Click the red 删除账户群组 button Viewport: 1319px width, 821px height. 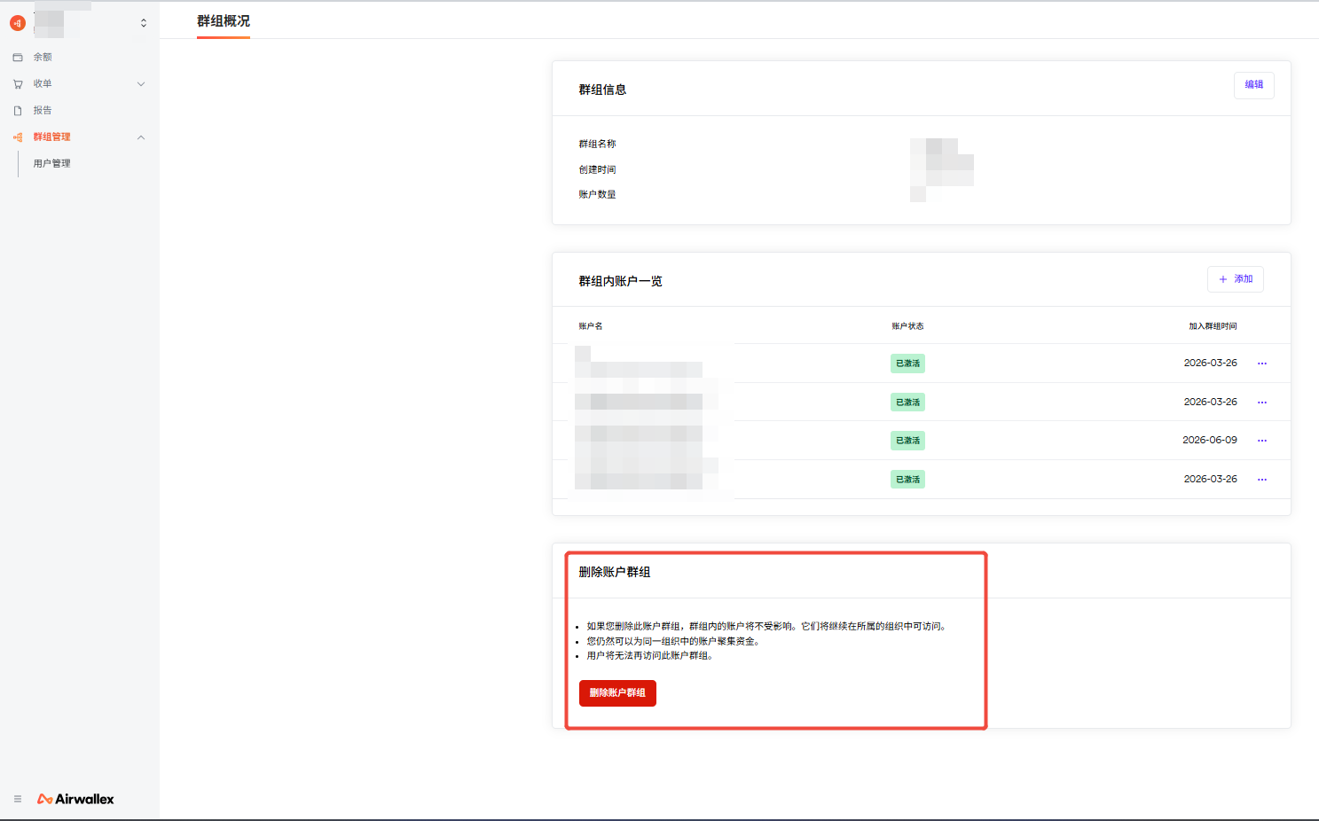tap(617, 693)
